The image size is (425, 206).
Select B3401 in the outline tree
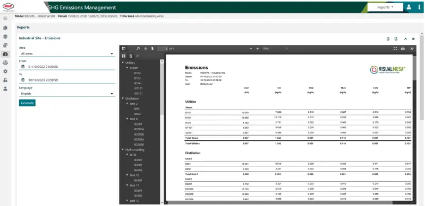[138, 181]
